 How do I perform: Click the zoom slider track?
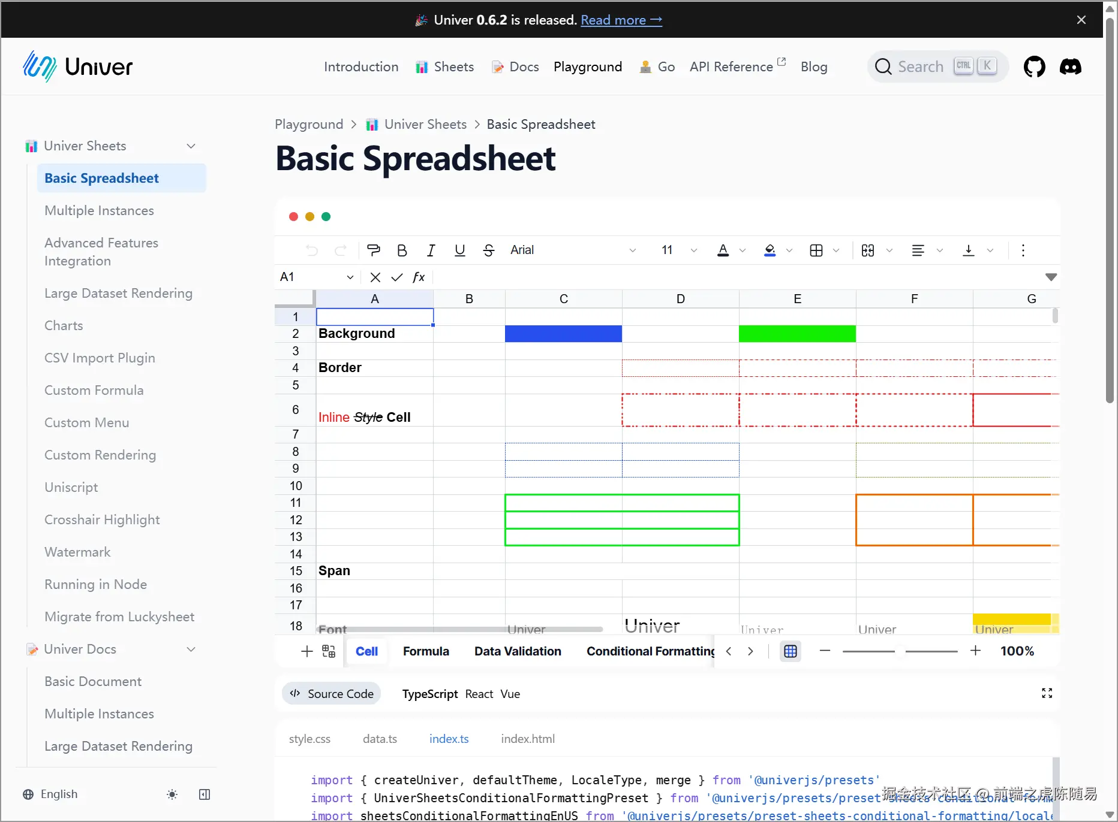[900, 651]
